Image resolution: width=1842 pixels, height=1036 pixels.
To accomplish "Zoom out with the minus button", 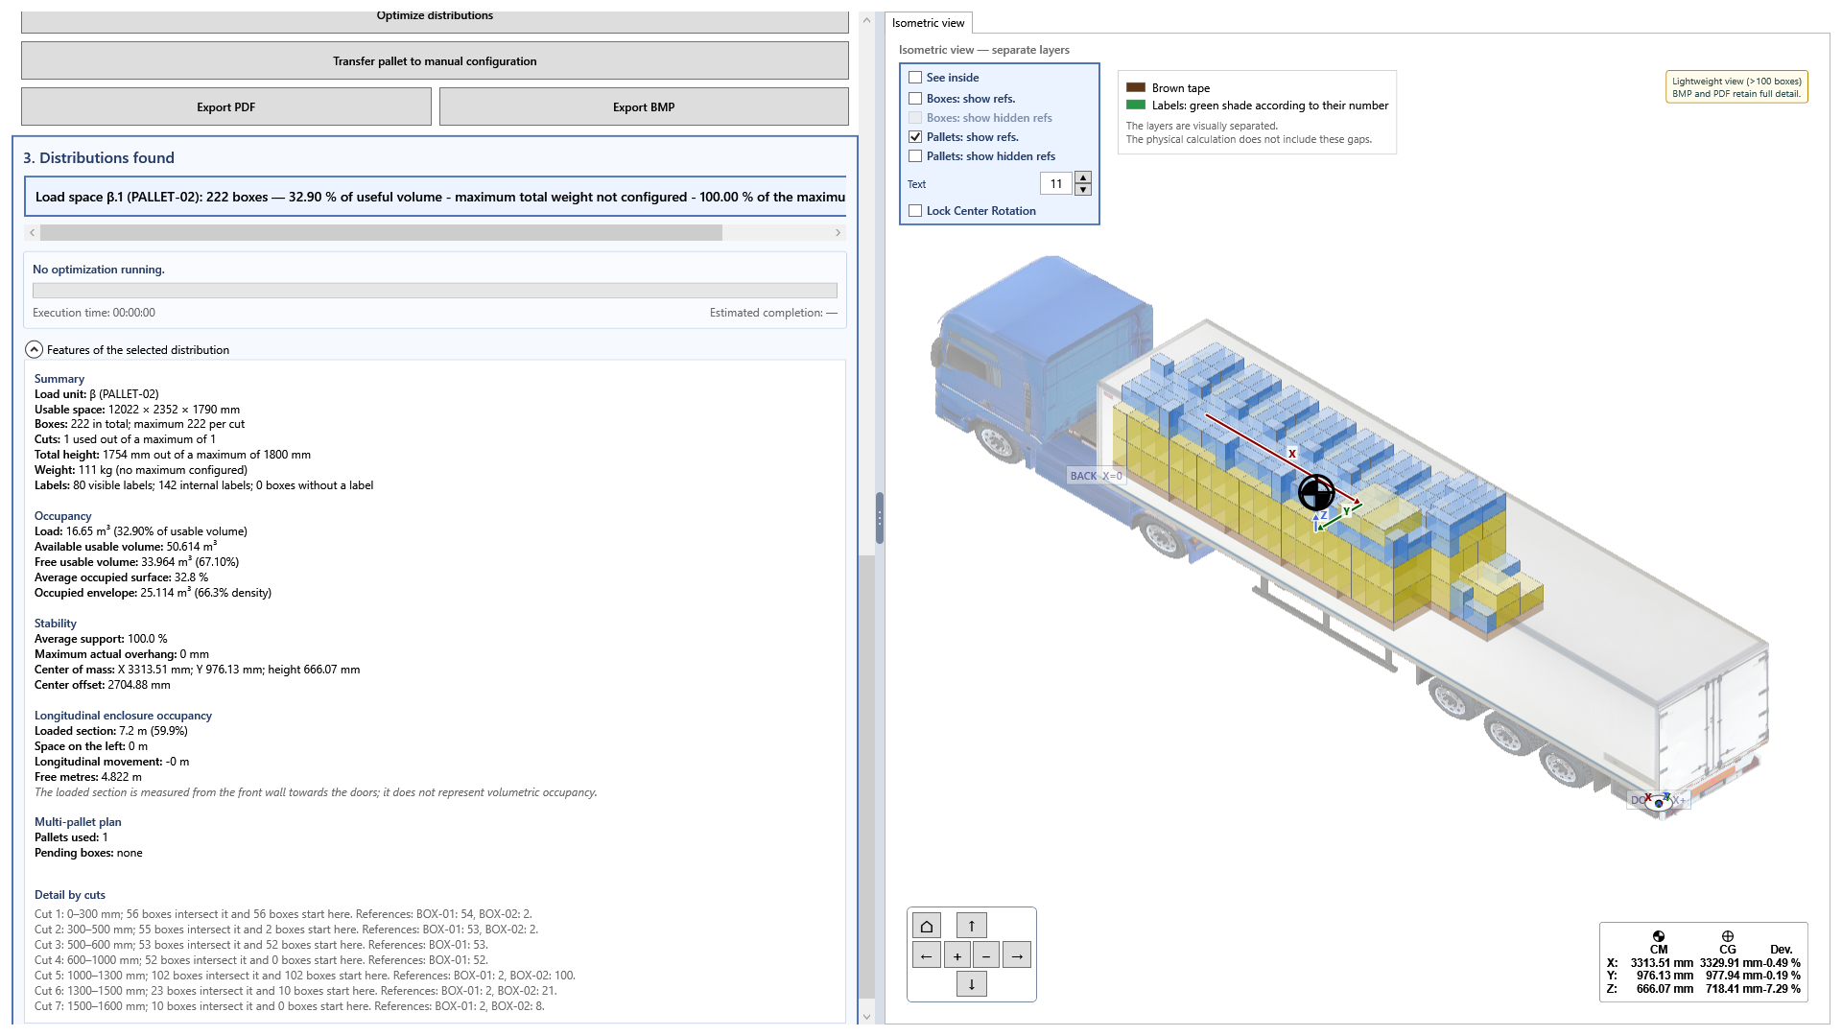I will [x=986, y=955].
